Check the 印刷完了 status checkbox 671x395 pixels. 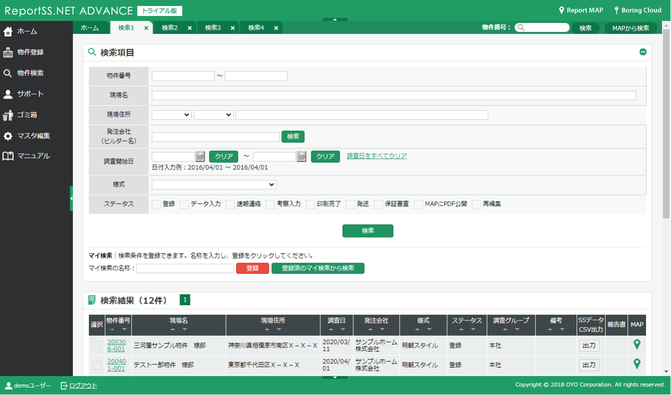[310, 204]
